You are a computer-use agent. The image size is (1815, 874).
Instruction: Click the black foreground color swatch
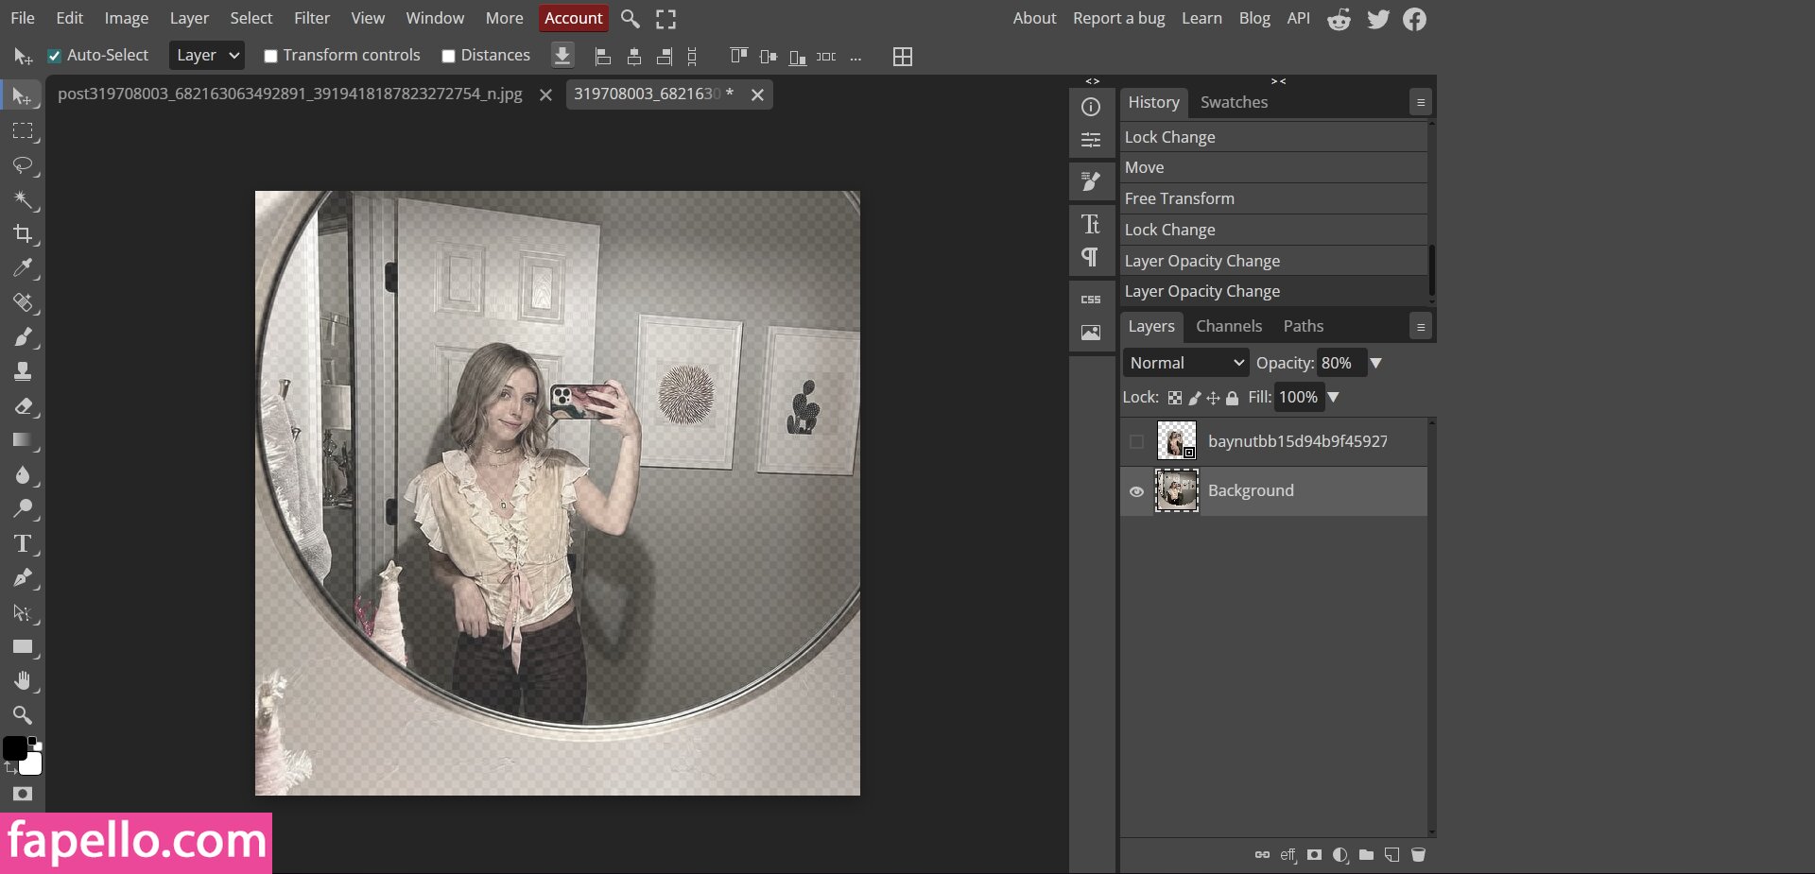13,747
